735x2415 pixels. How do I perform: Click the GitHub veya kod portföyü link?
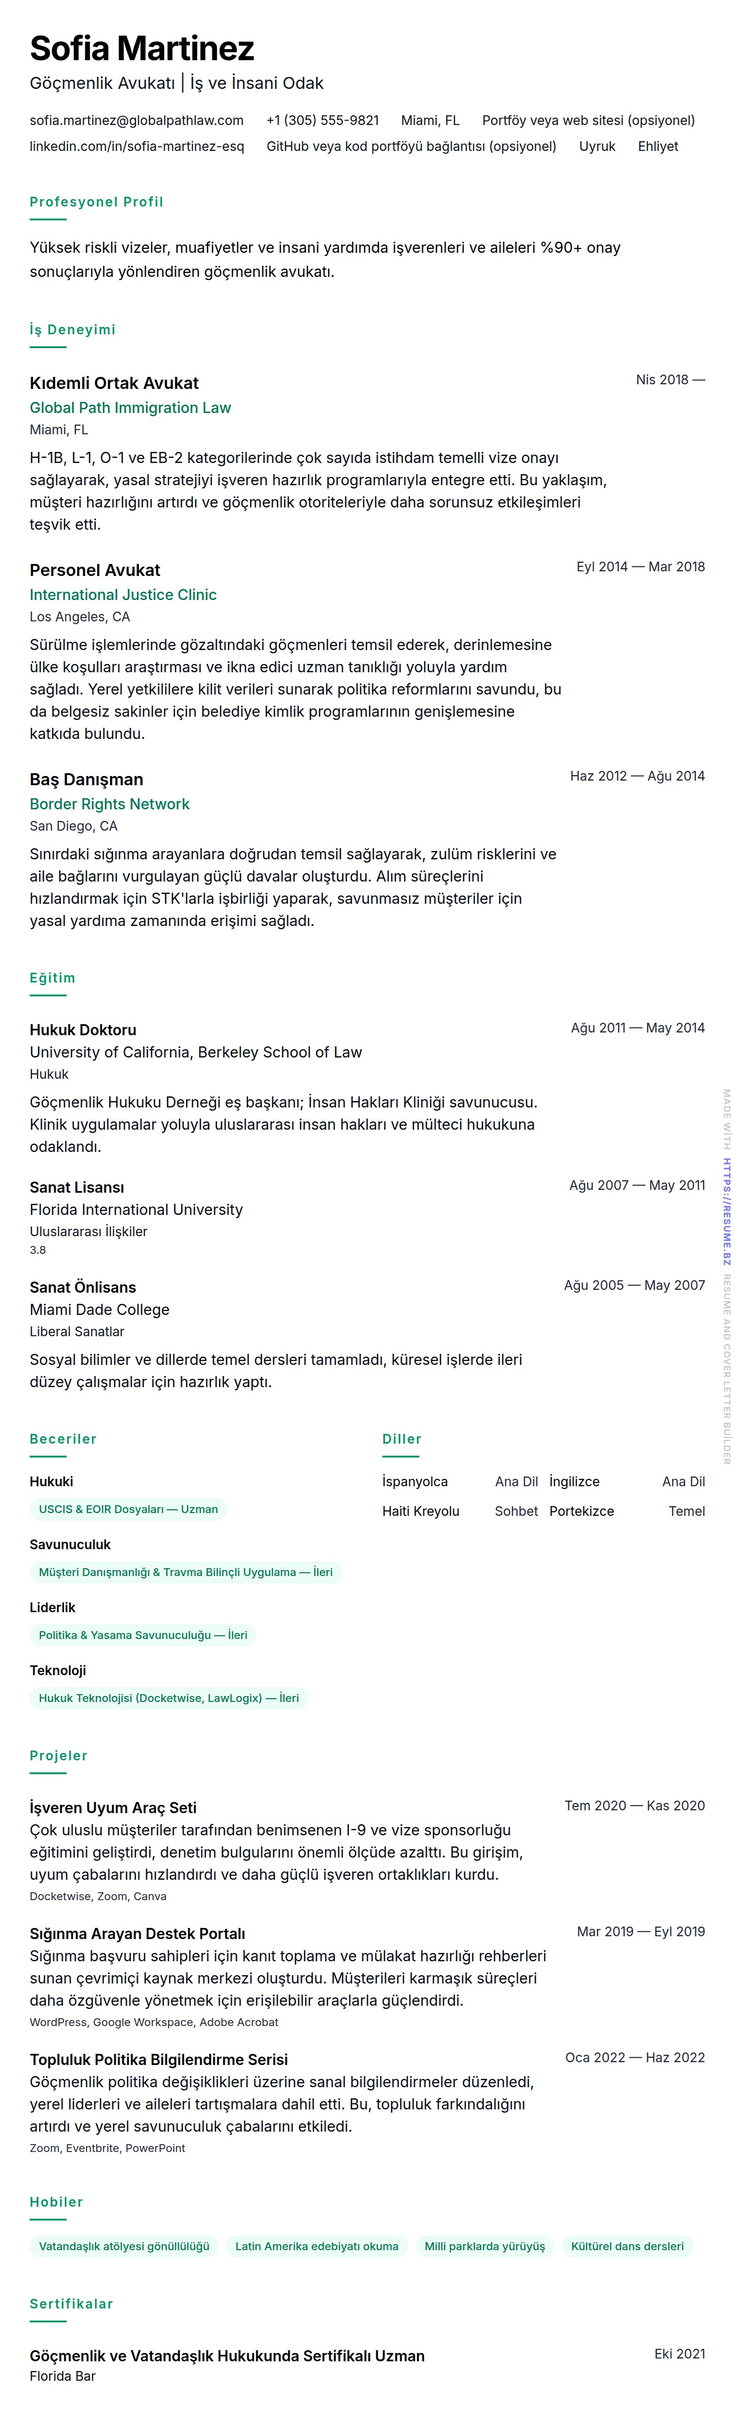(x=411, y=146)
